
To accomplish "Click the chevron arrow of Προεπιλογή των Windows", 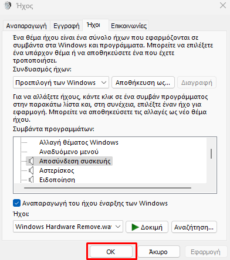I will [104, 83].
